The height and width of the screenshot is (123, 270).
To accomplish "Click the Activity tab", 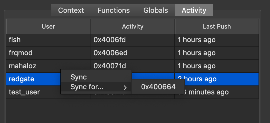I will pos(194,11).
